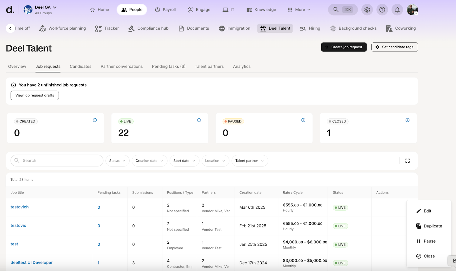The width and height of the screenshot is (456, 271).
Task: Choose Pause from the actions menu
Action: coord(429,241)
